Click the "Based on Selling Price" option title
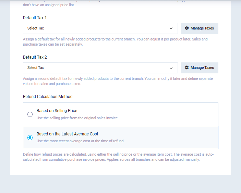This screenshot has height=193, width=241. point(57,111)
